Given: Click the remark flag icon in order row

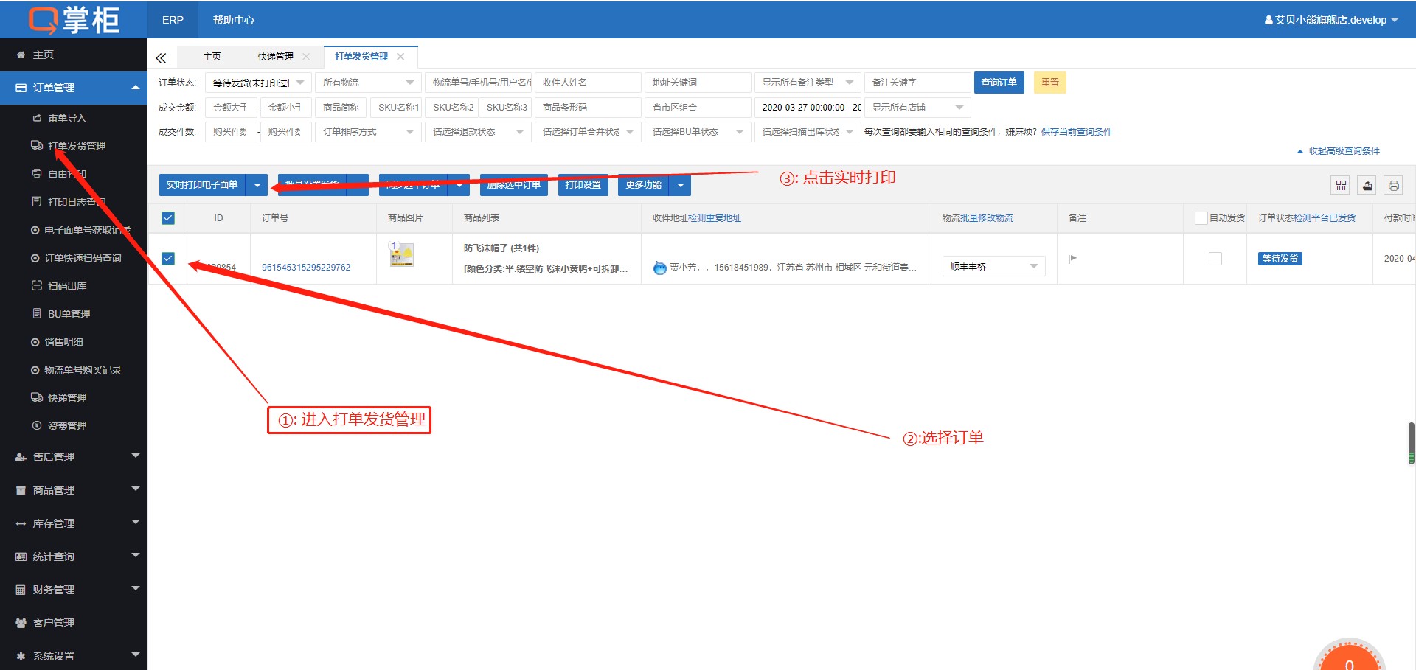Looking at the screenshot, I should 1072,259.
